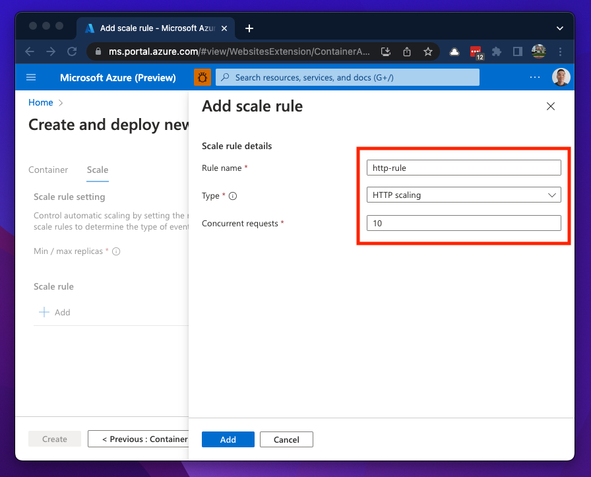This screenshot has width=591, height=477.
Task: Open the Chrome extensions puzzle icon
Action: [x=497, y=51]
